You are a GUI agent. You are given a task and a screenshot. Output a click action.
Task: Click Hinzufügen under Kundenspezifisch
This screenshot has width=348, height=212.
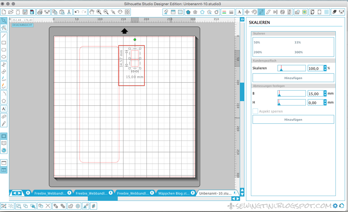point(293,78)
